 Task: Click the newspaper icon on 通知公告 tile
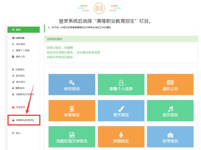170,82
